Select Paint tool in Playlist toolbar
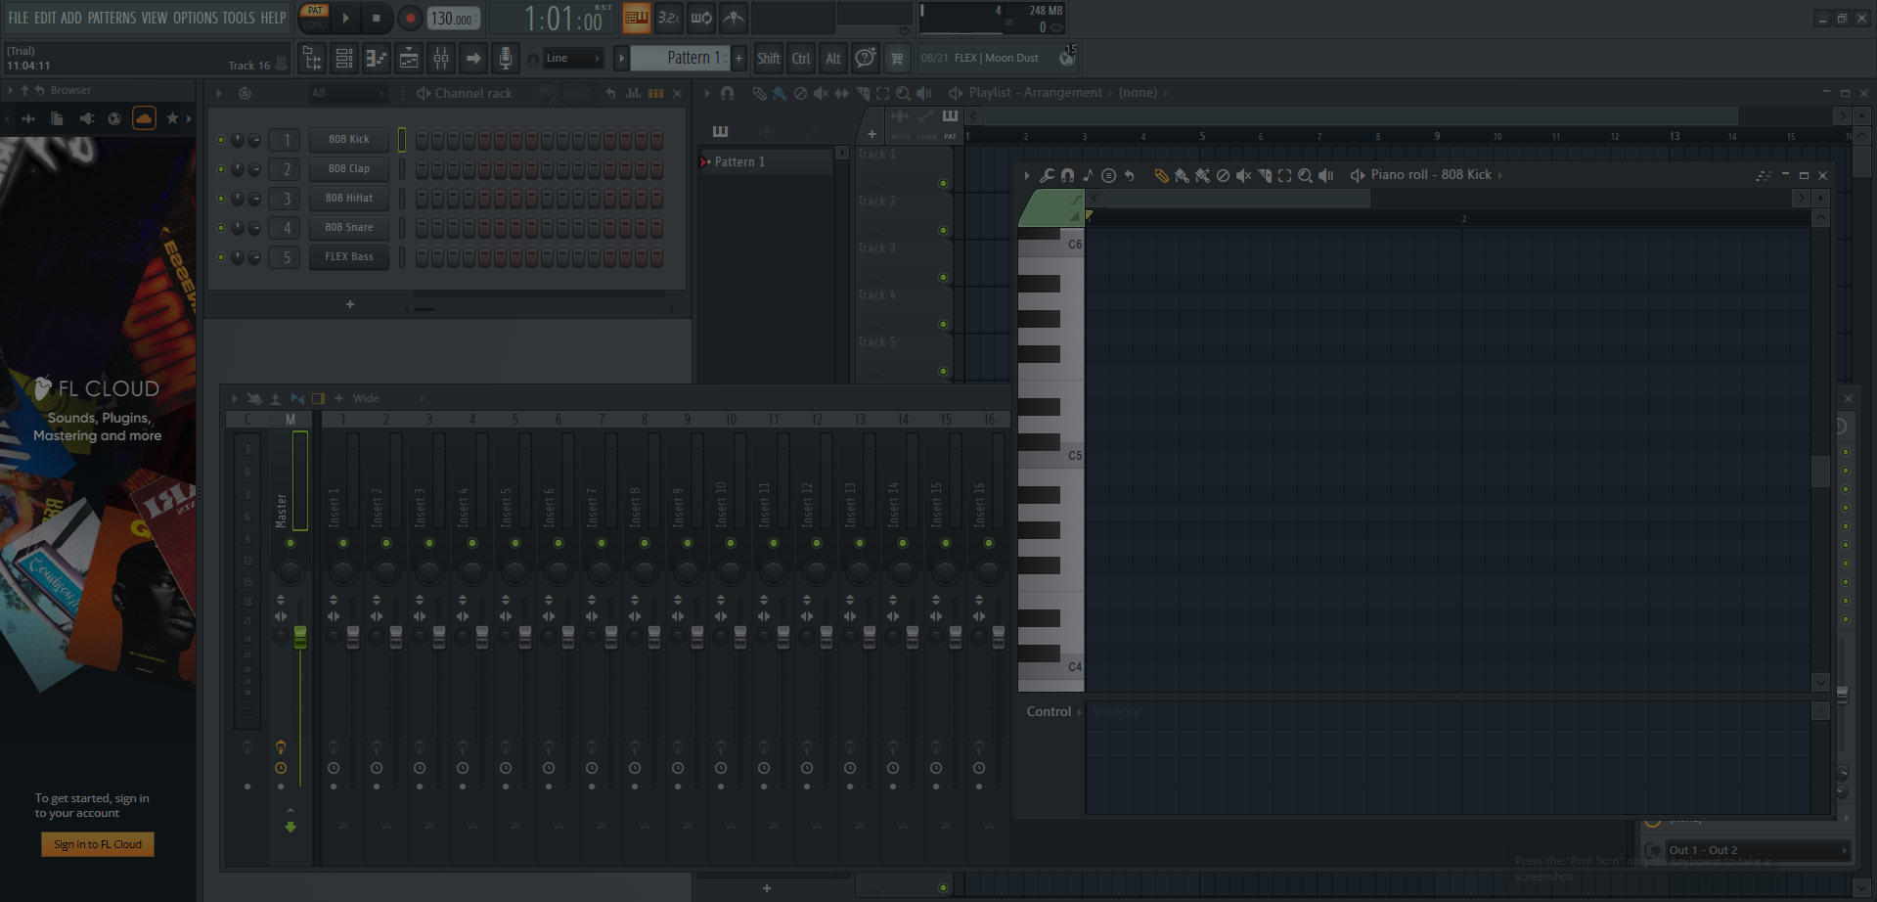Image resolution: width=1877 pixels, height=902 pixels. pos(780,93)
